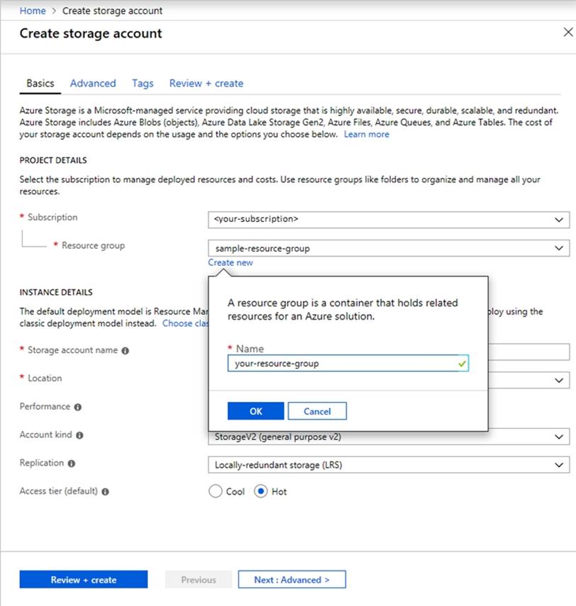The image size is (576, 606).
Task: Click info icon beside Replication label
Action: [x=72, y=464]
